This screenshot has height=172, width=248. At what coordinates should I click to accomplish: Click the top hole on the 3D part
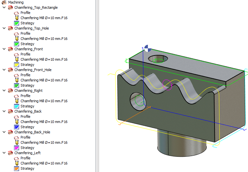point(158,59)
